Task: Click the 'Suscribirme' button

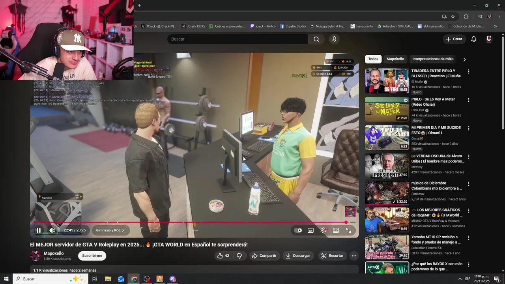Action: (x=92, y=256)
